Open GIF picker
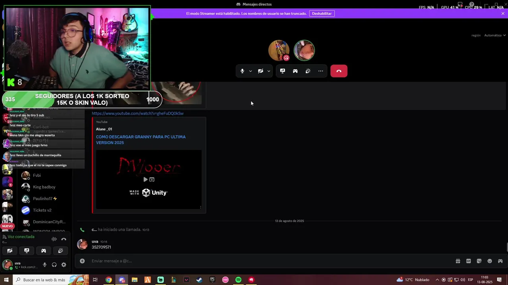The image size is (508, 285). (x=468, y=261)
